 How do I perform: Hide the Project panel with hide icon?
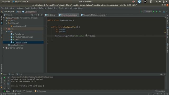42,15
